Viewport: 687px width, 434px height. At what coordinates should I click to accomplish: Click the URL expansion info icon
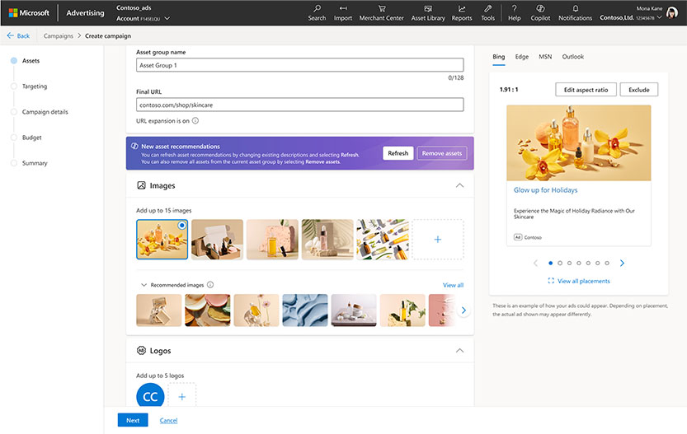[195, 121]
